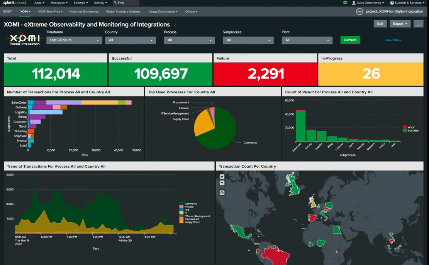
Task: Open the more actions ellipsis button
Action: point(418,24)
